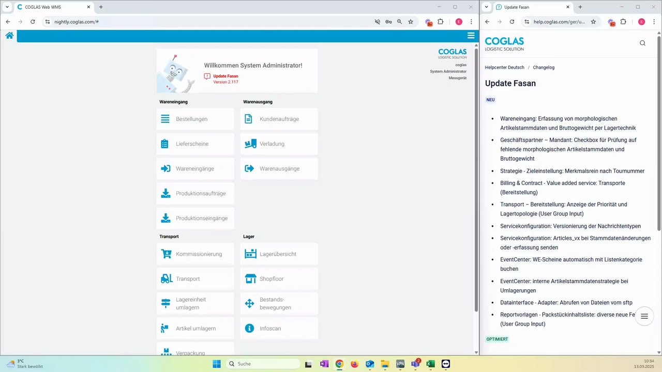Open the Verladung tile
The width and height of the screenshot is (662, 372).
(279, 144)
